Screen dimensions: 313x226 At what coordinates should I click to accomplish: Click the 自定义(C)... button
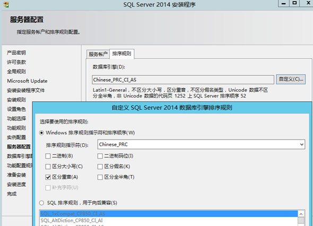coord(291,79)
